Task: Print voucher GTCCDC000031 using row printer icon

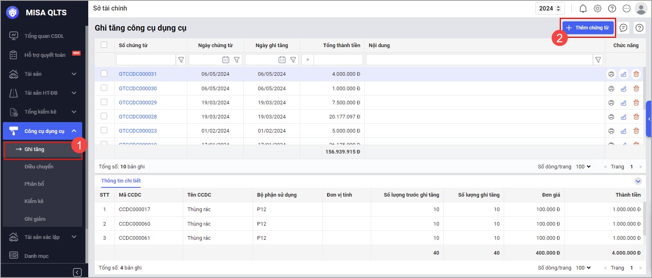Action: (611, 74)
